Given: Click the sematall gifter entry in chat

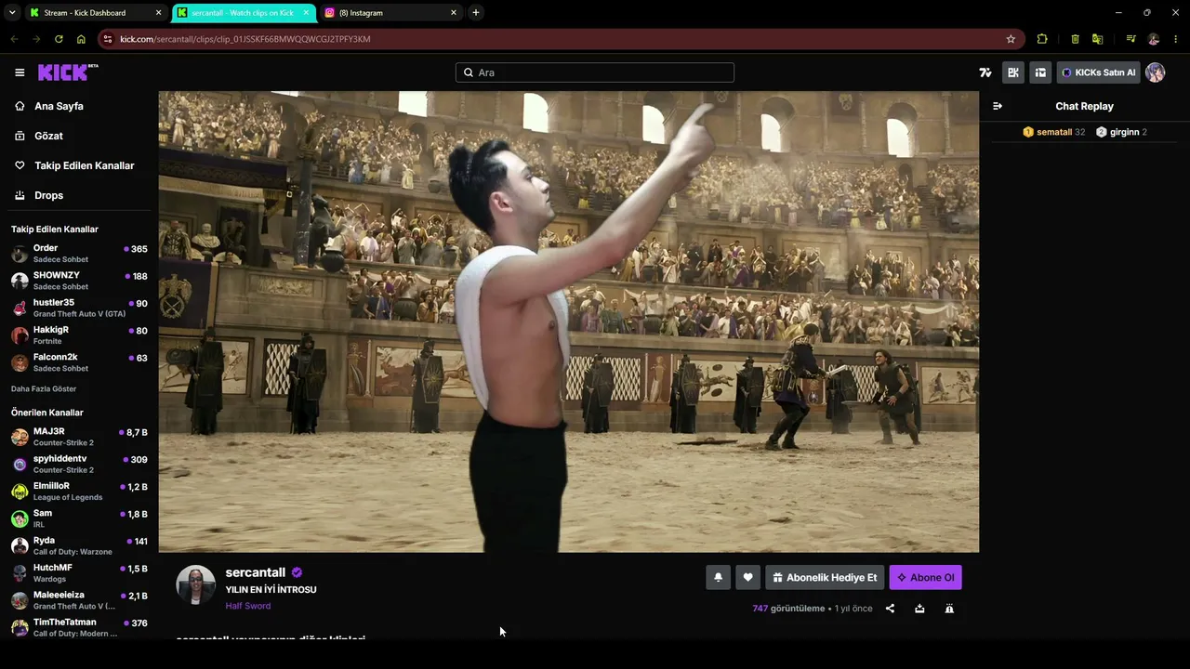Looking at the screenshot, I should (1053, 132).
